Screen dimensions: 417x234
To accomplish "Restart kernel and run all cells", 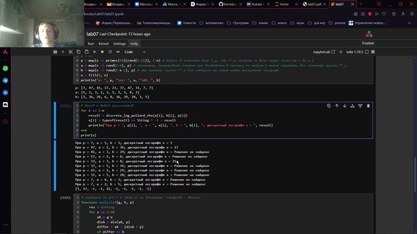I will pyautogui.click(x=118, y=52).
